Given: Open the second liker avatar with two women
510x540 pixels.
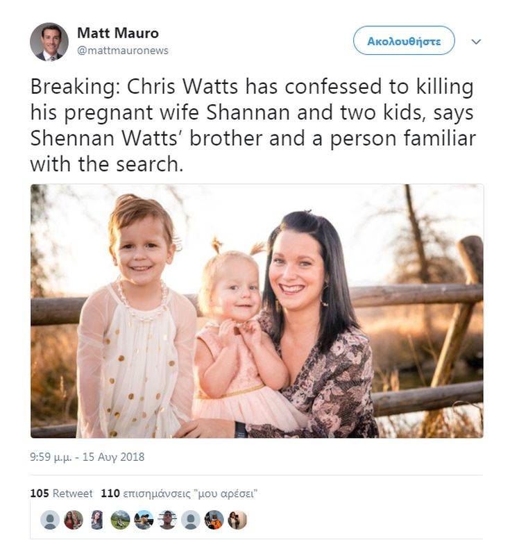Looking at the screenshot, I should [x=74, y=520].
